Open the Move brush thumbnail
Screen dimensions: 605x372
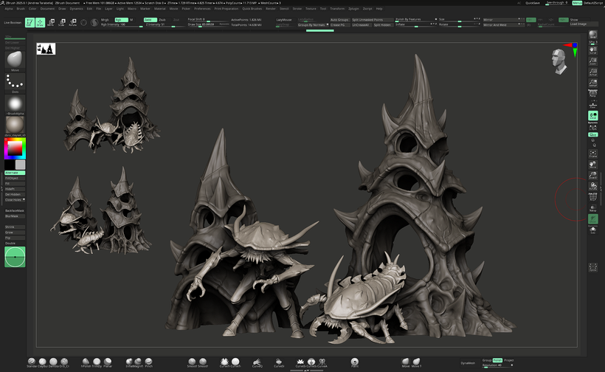click(15, 61)
